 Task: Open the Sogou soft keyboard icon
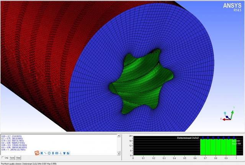(x=57, y=153)
